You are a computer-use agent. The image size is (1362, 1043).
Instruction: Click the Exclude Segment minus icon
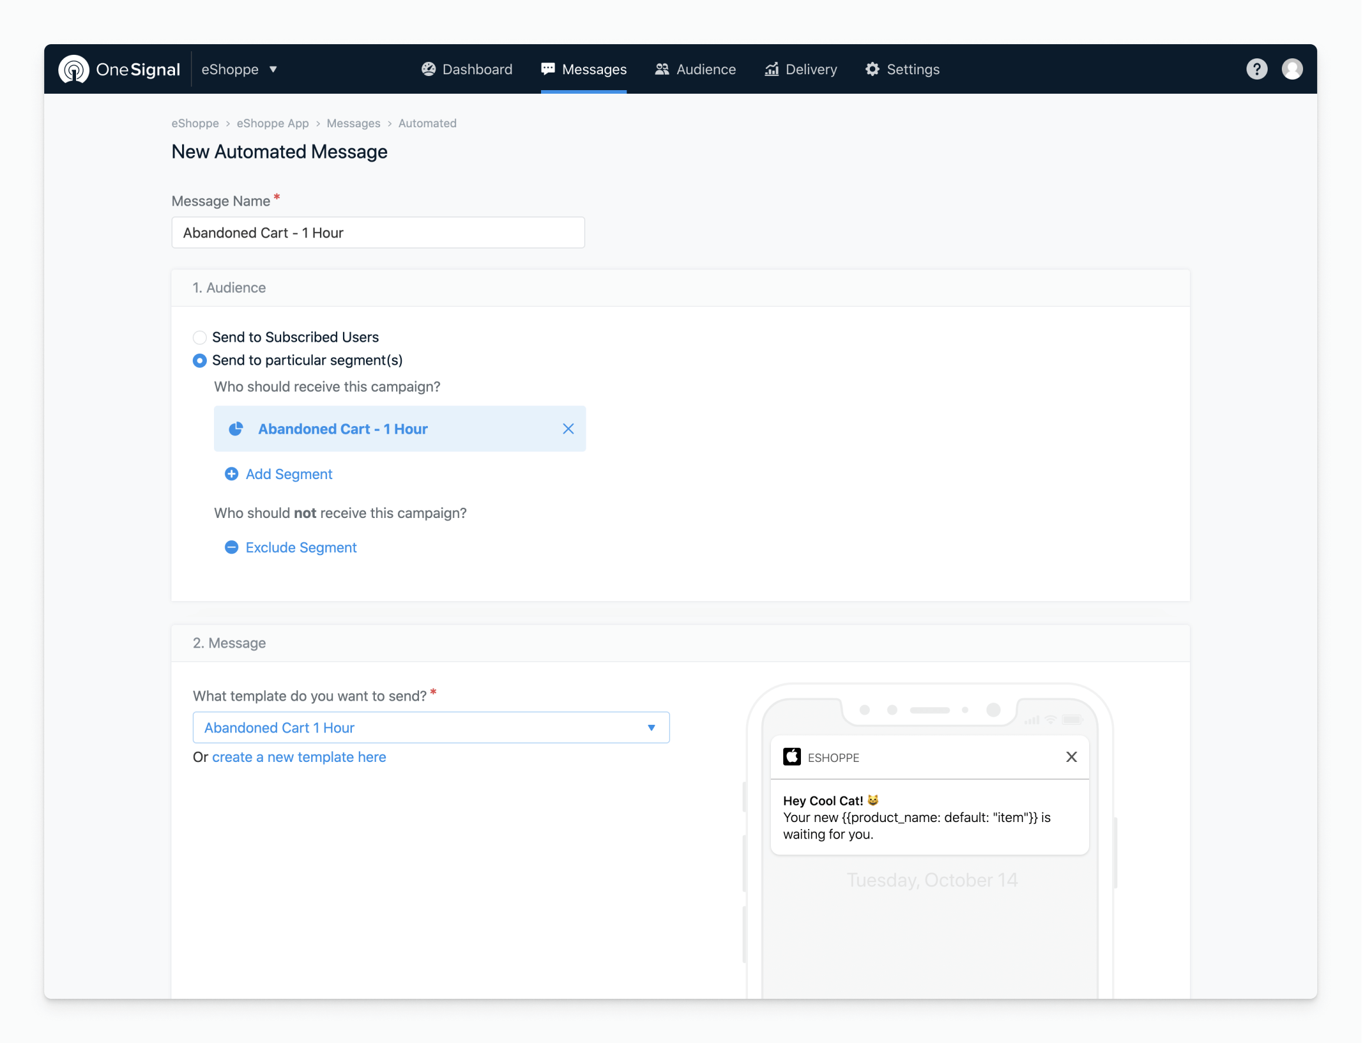[x=231, y=547]
